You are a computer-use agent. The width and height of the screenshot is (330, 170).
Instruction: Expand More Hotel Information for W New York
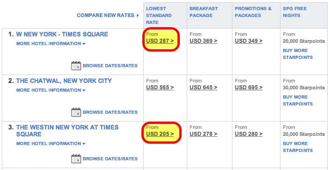[51, 44]
